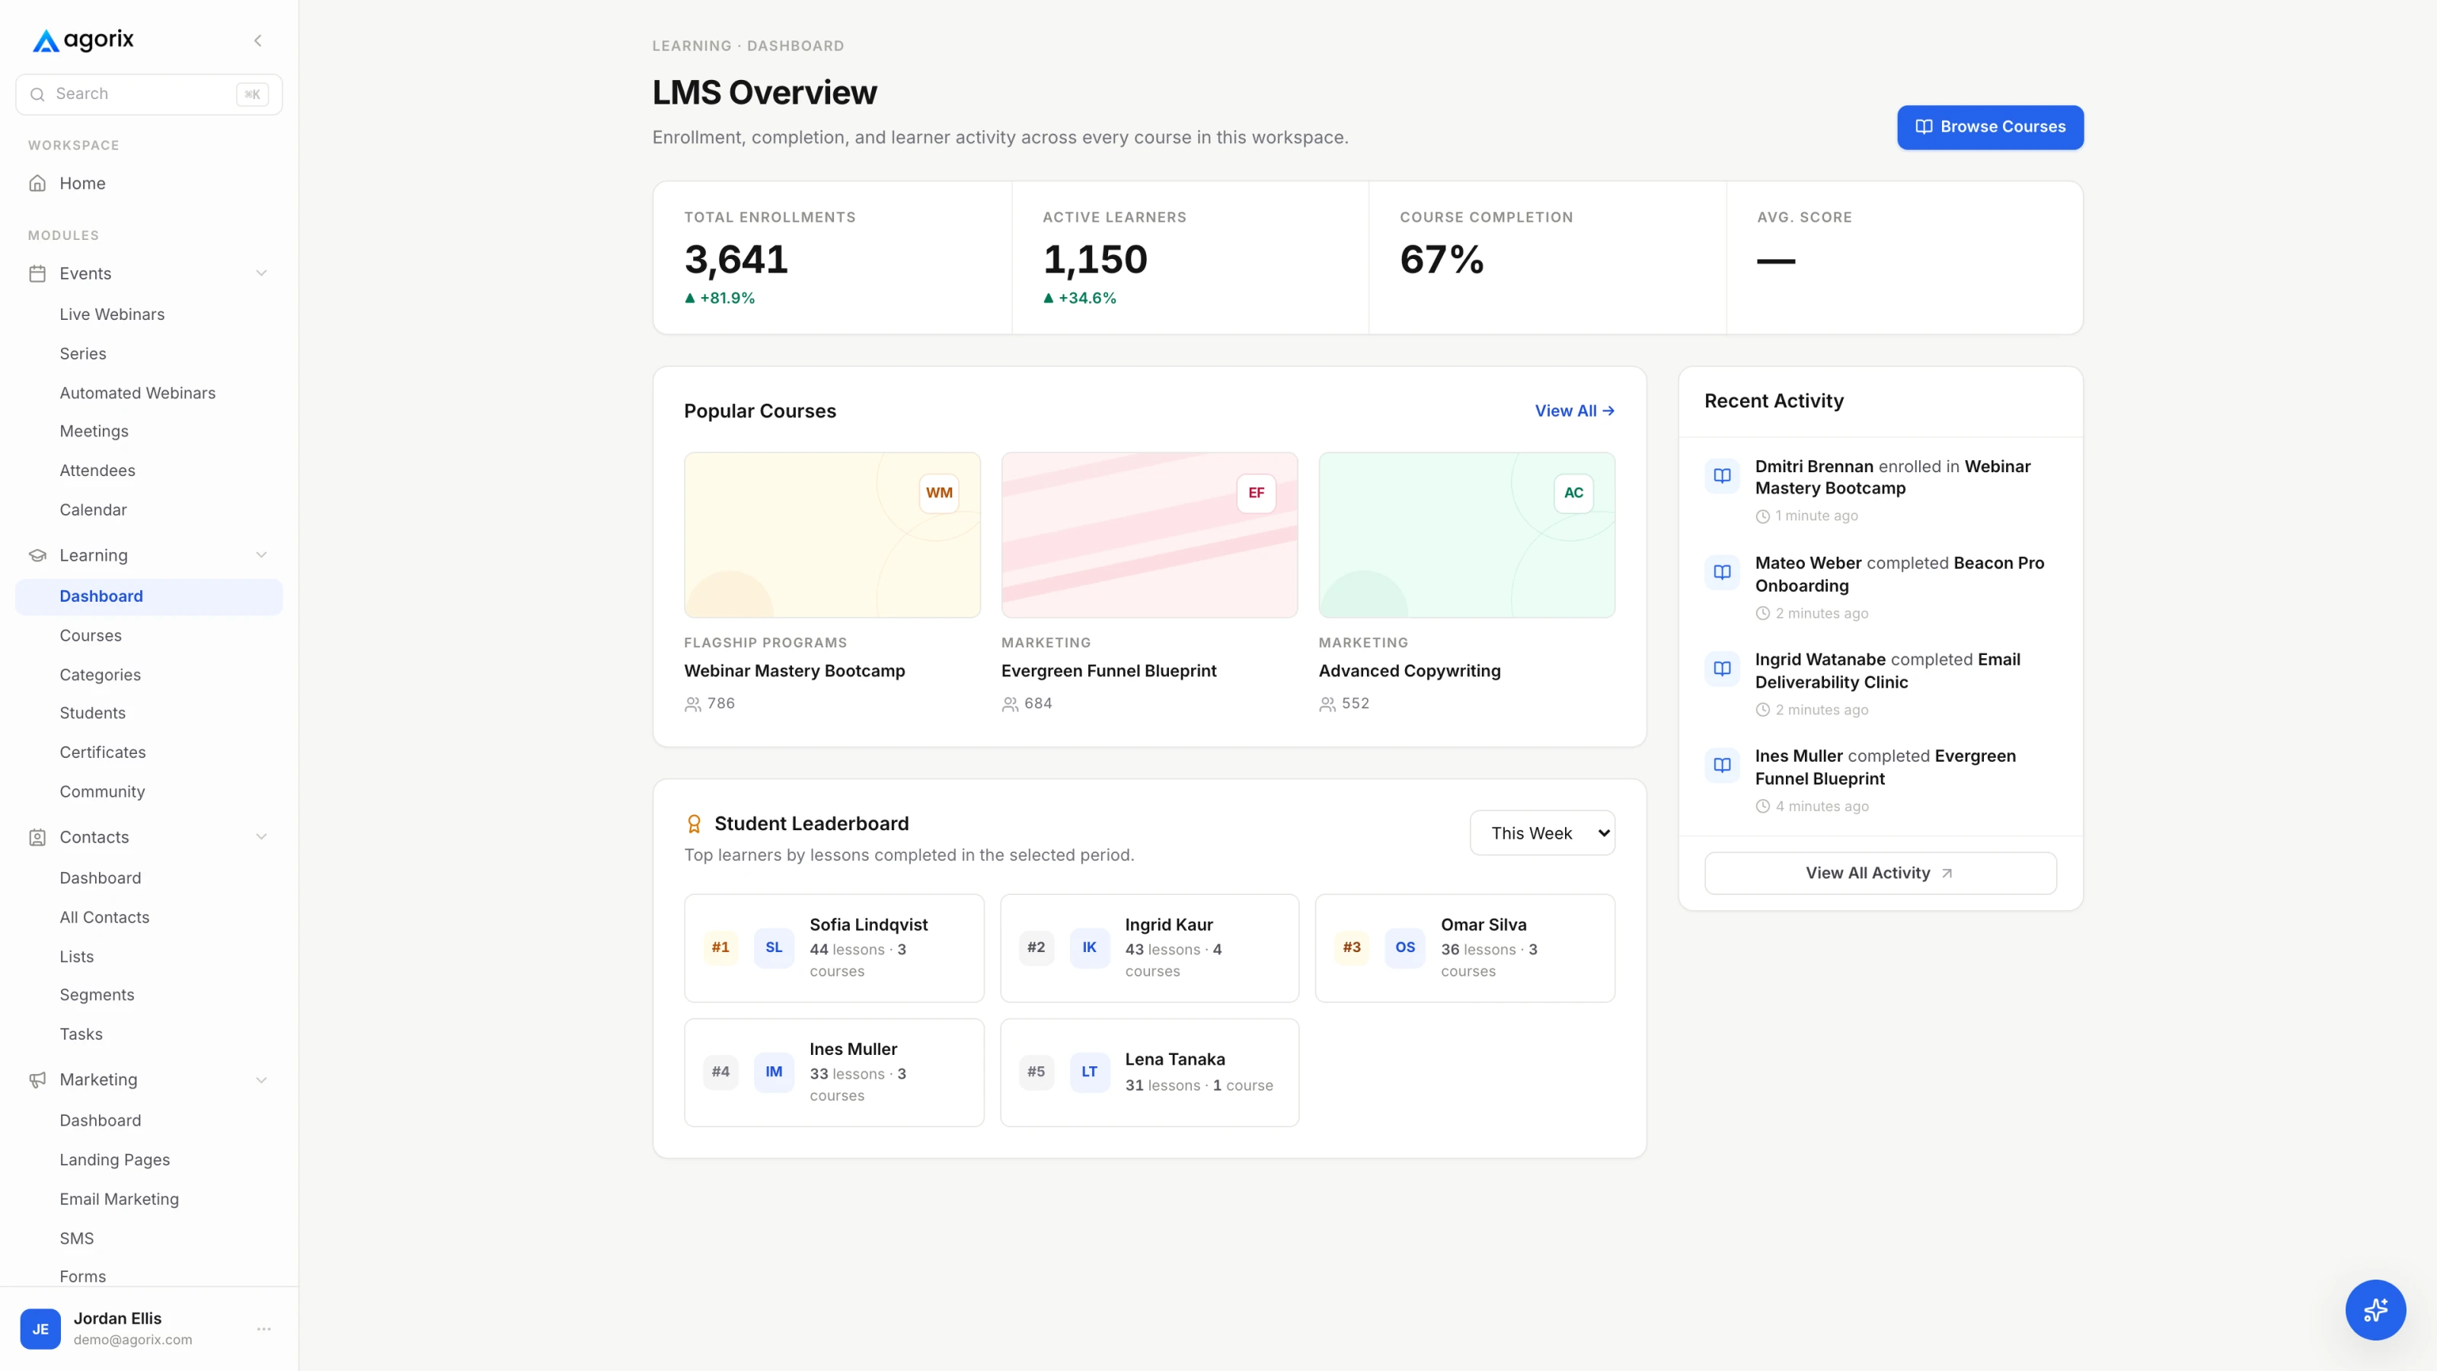Image resolution: width=2437 pixels, height=1371 pixels.
Task: Click the View All Activity button
Action: 1880,874
